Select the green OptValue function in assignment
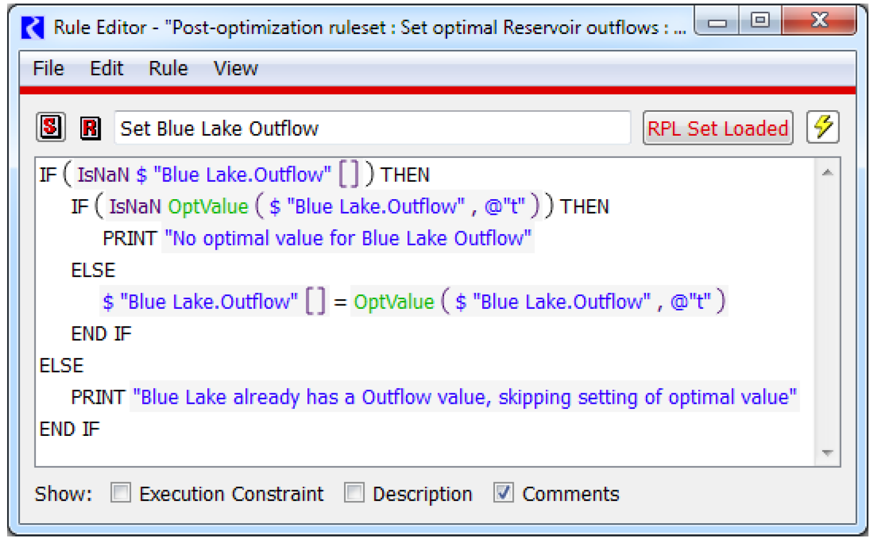 [394, 302]
